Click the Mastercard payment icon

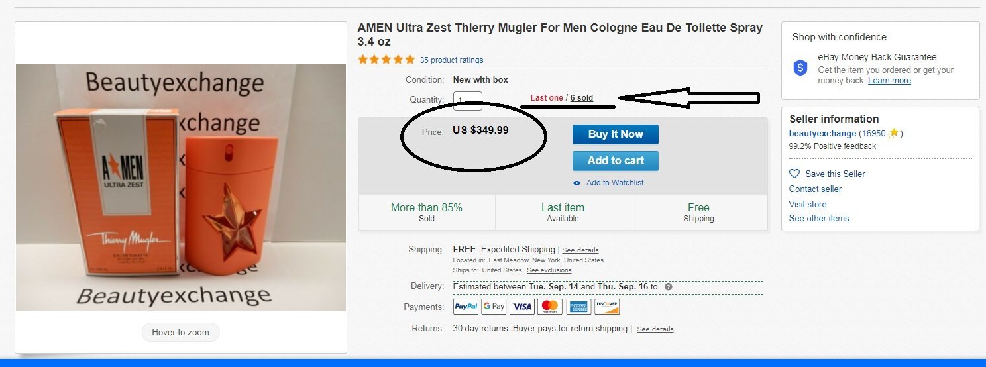(x=550, y=307)
